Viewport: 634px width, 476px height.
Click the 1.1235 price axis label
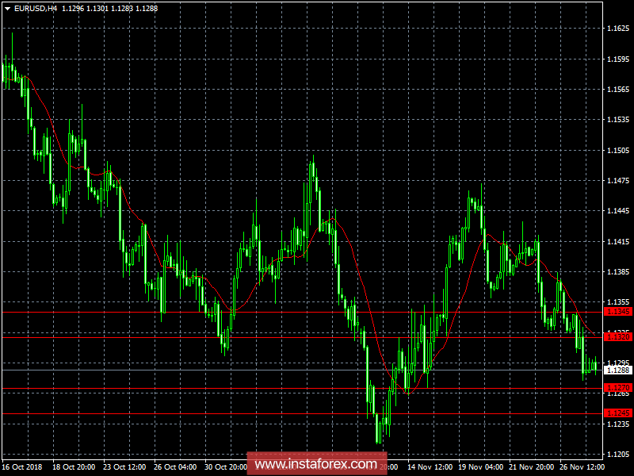[x=618, y=424]
